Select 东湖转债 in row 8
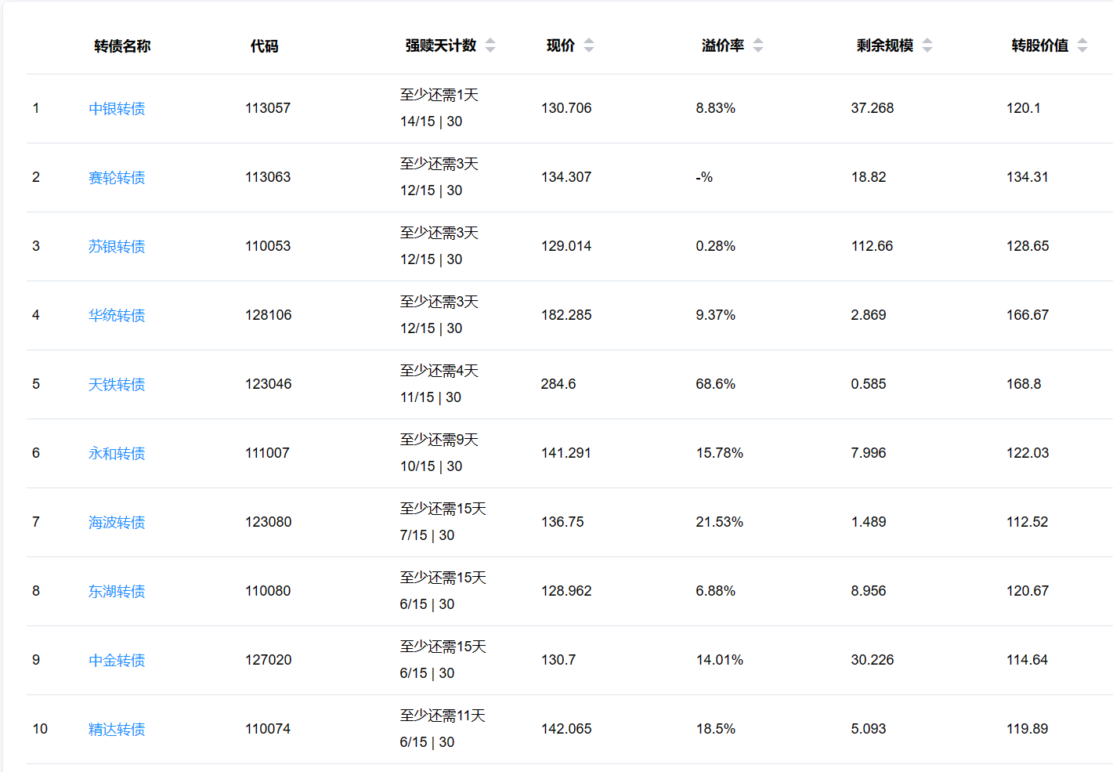 pos(117,592)
